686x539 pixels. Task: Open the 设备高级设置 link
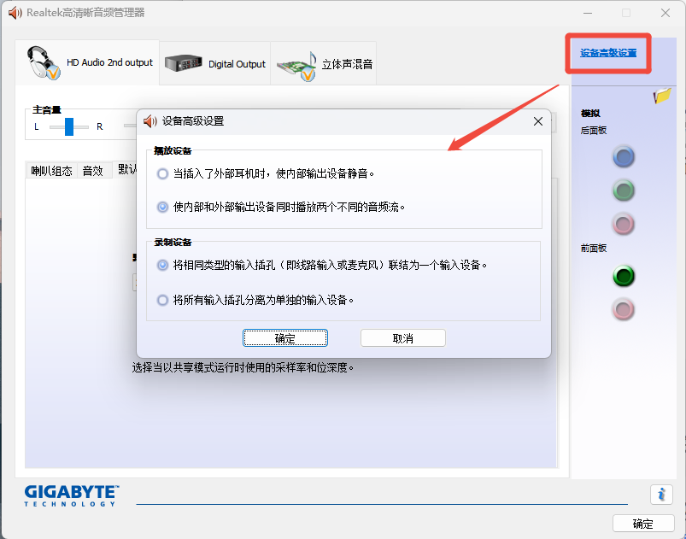(x=608, y=53)
